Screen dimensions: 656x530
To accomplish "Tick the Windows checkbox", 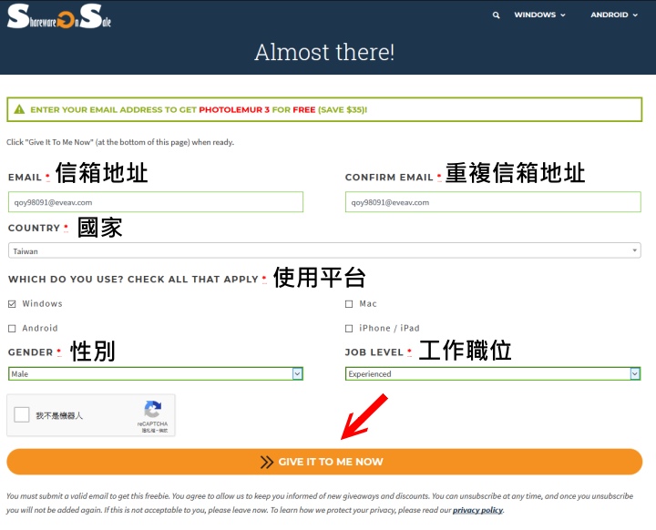I will (x=12, y=304).
